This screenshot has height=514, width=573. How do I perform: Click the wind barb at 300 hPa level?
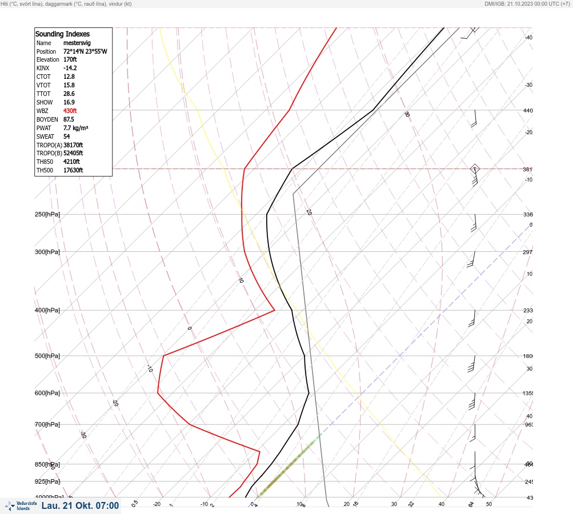click(471, 259)
